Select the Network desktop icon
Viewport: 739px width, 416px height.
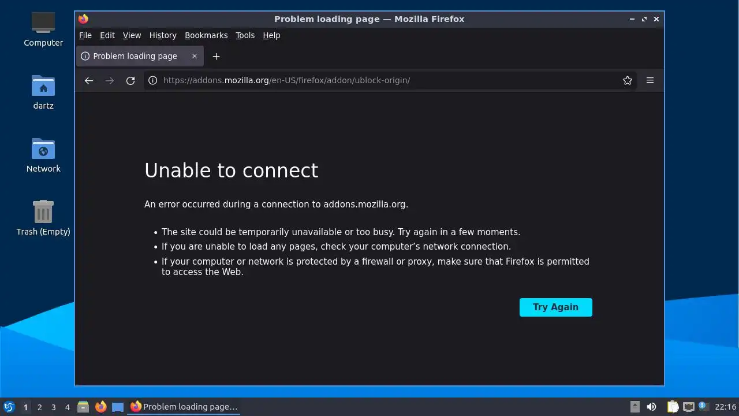(x=43, y=155)
